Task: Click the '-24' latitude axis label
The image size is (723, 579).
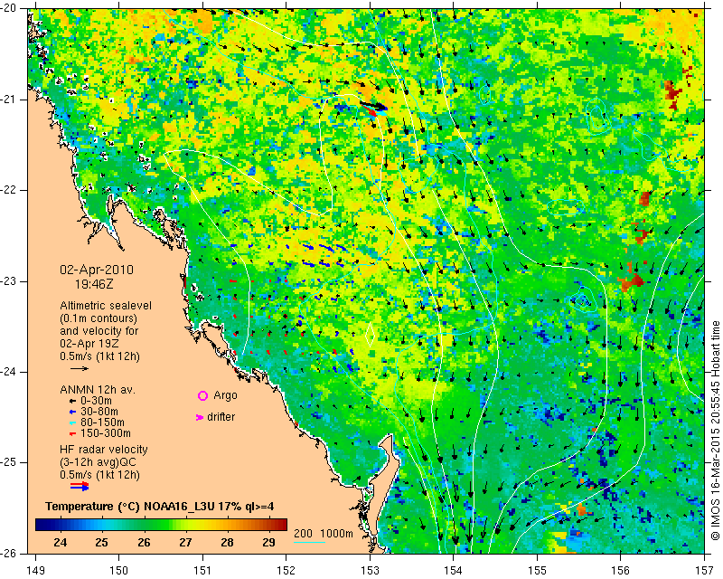Action: (x=8, y=372)
